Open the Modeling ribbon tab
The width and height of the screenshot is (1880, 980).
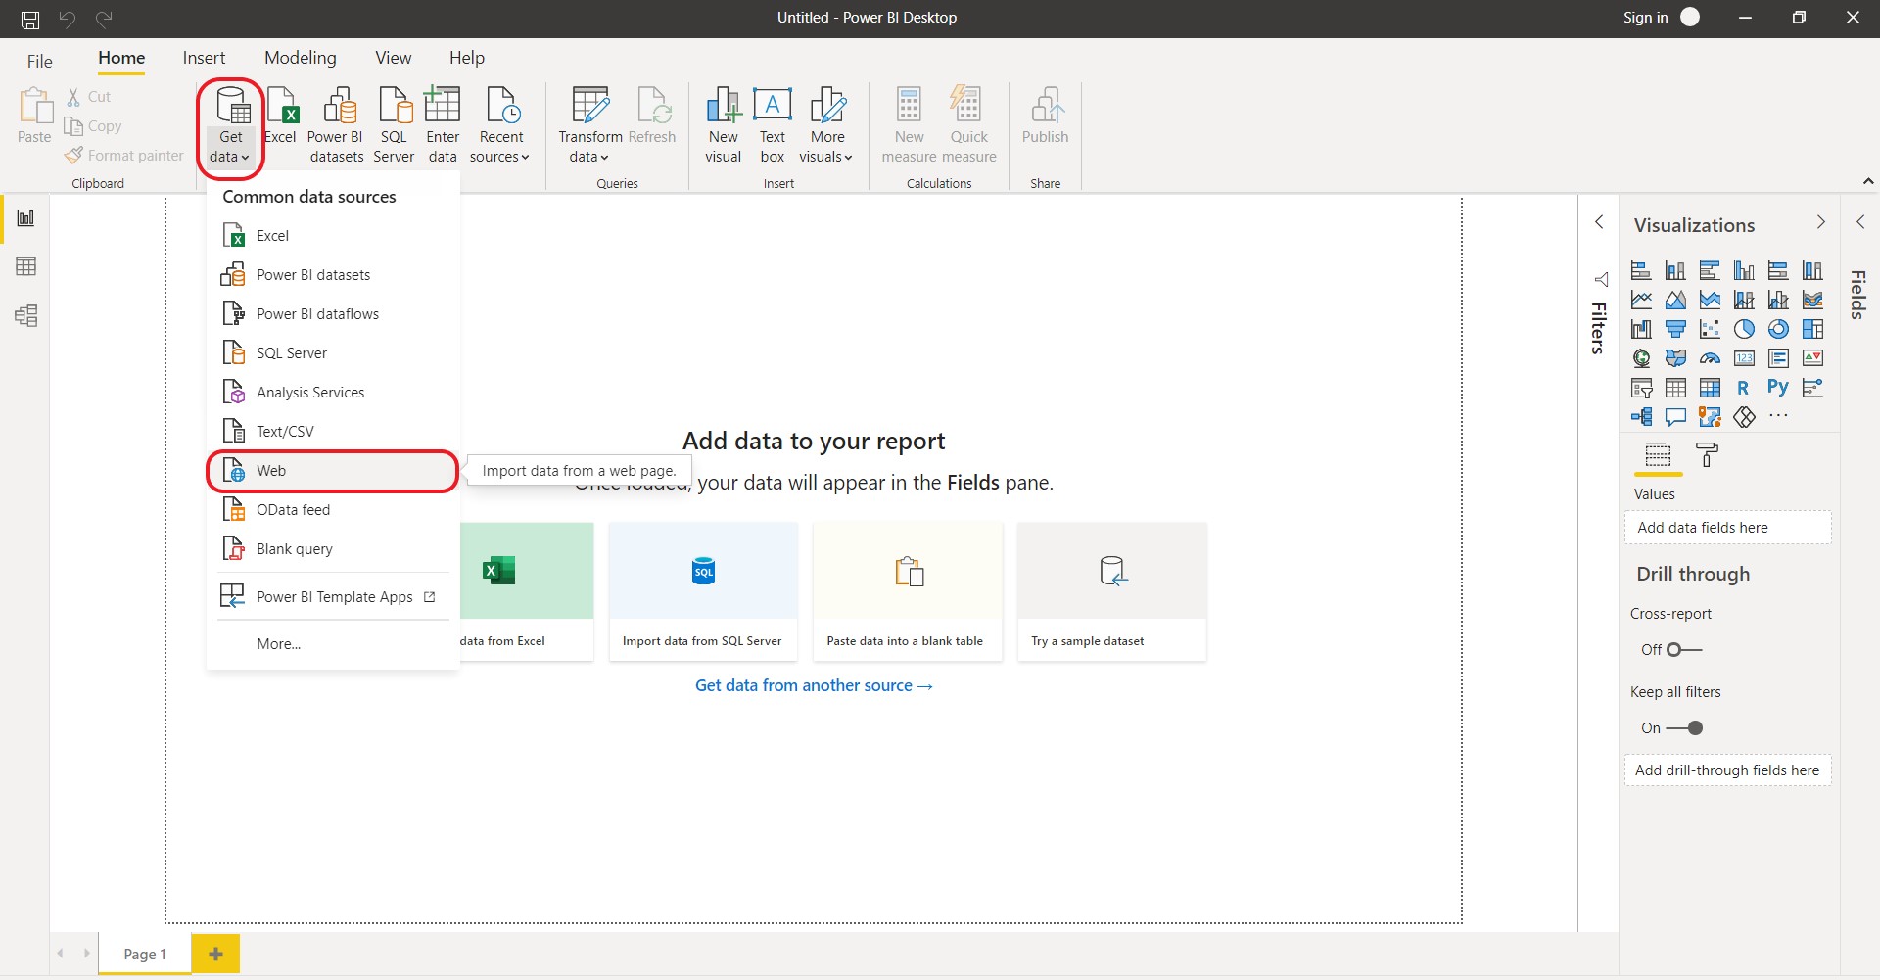pyautogui.click(x=301, y=58)
